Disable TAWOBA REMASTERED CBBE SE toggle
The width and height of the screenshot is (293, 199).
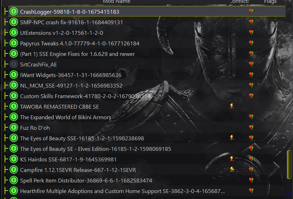coord(14,106)
